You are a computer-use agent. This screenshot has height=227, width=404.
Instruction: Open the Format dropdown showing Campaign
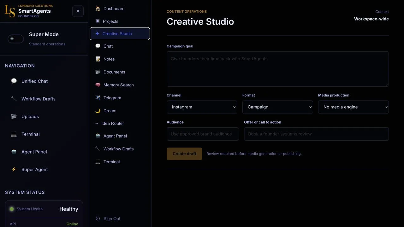(x=278, y=107)
